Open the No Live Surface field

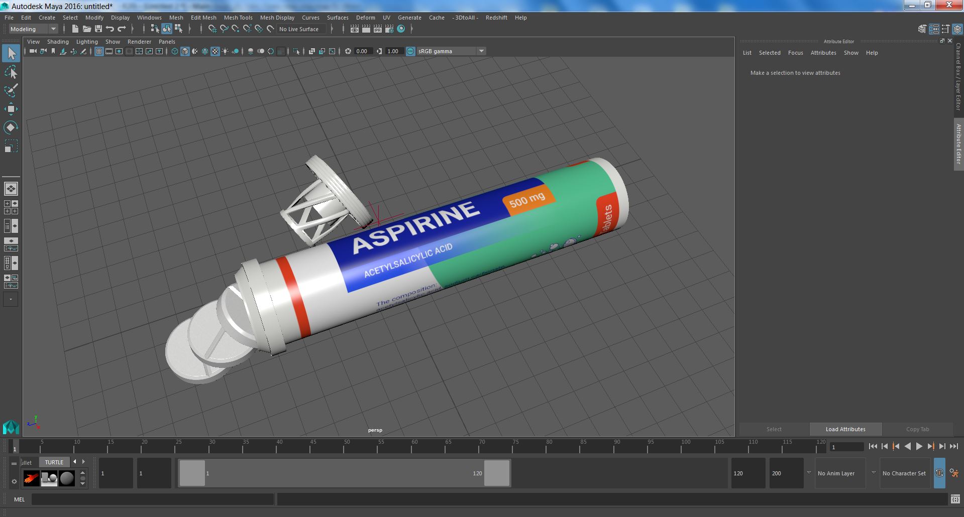pyautogui.click(x=301, y=29)
